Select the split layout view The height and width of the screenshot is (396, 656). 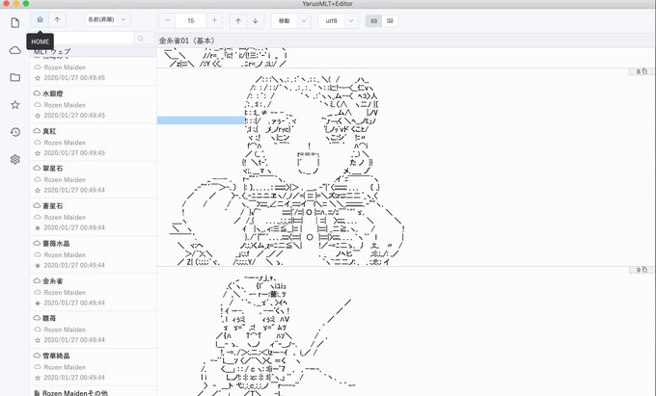click(x=390, y=21)
